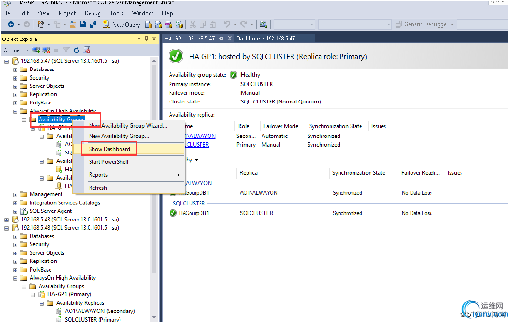Click the Database Engine Query icon
Viewport: 511px width, 322px height.
click(x=148, y=24)
